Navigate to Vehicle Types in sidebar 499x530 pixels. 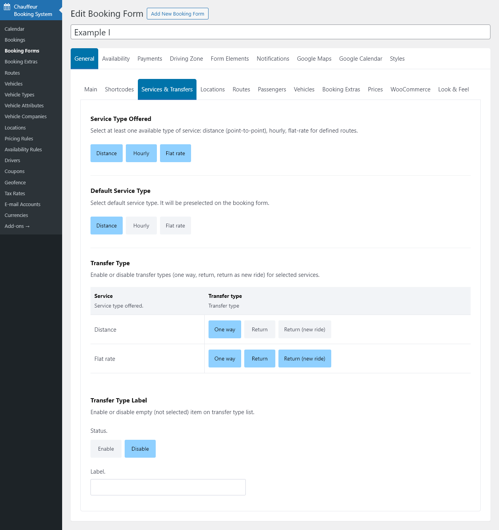(x=19, y=94)
